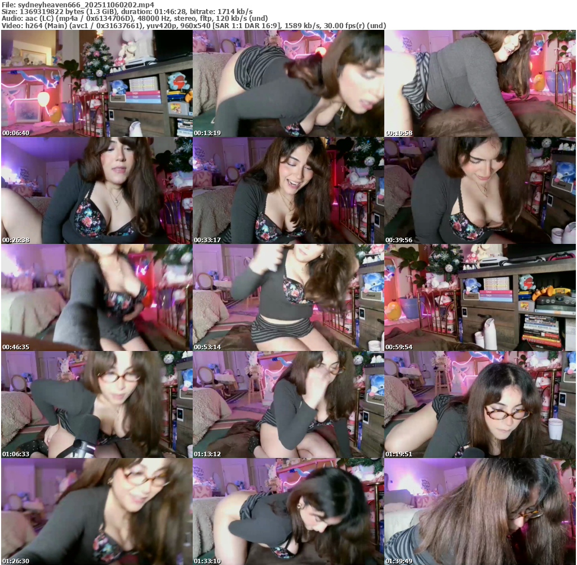The width and height of the screenshot is (577, 565).
Task: Open the thumbnail stamped 01:19:51
Action: (480, 404)
